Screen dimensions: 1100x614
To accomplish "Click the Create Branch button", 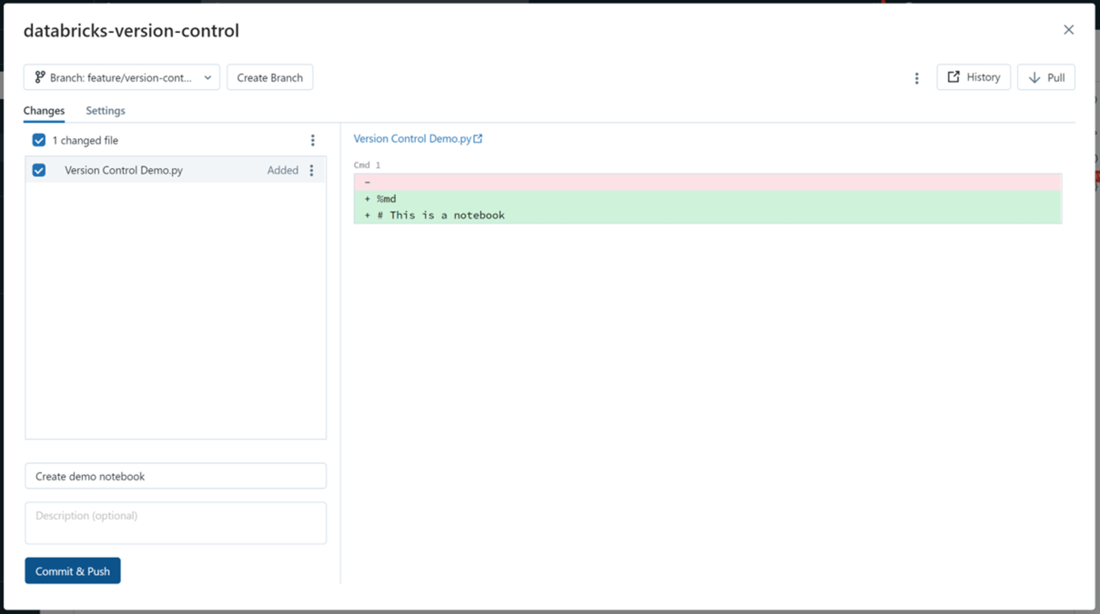I will (269, 78).
